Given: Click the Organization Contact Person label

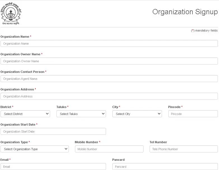Looking at the screenshot, I should (x=22, y=72).
